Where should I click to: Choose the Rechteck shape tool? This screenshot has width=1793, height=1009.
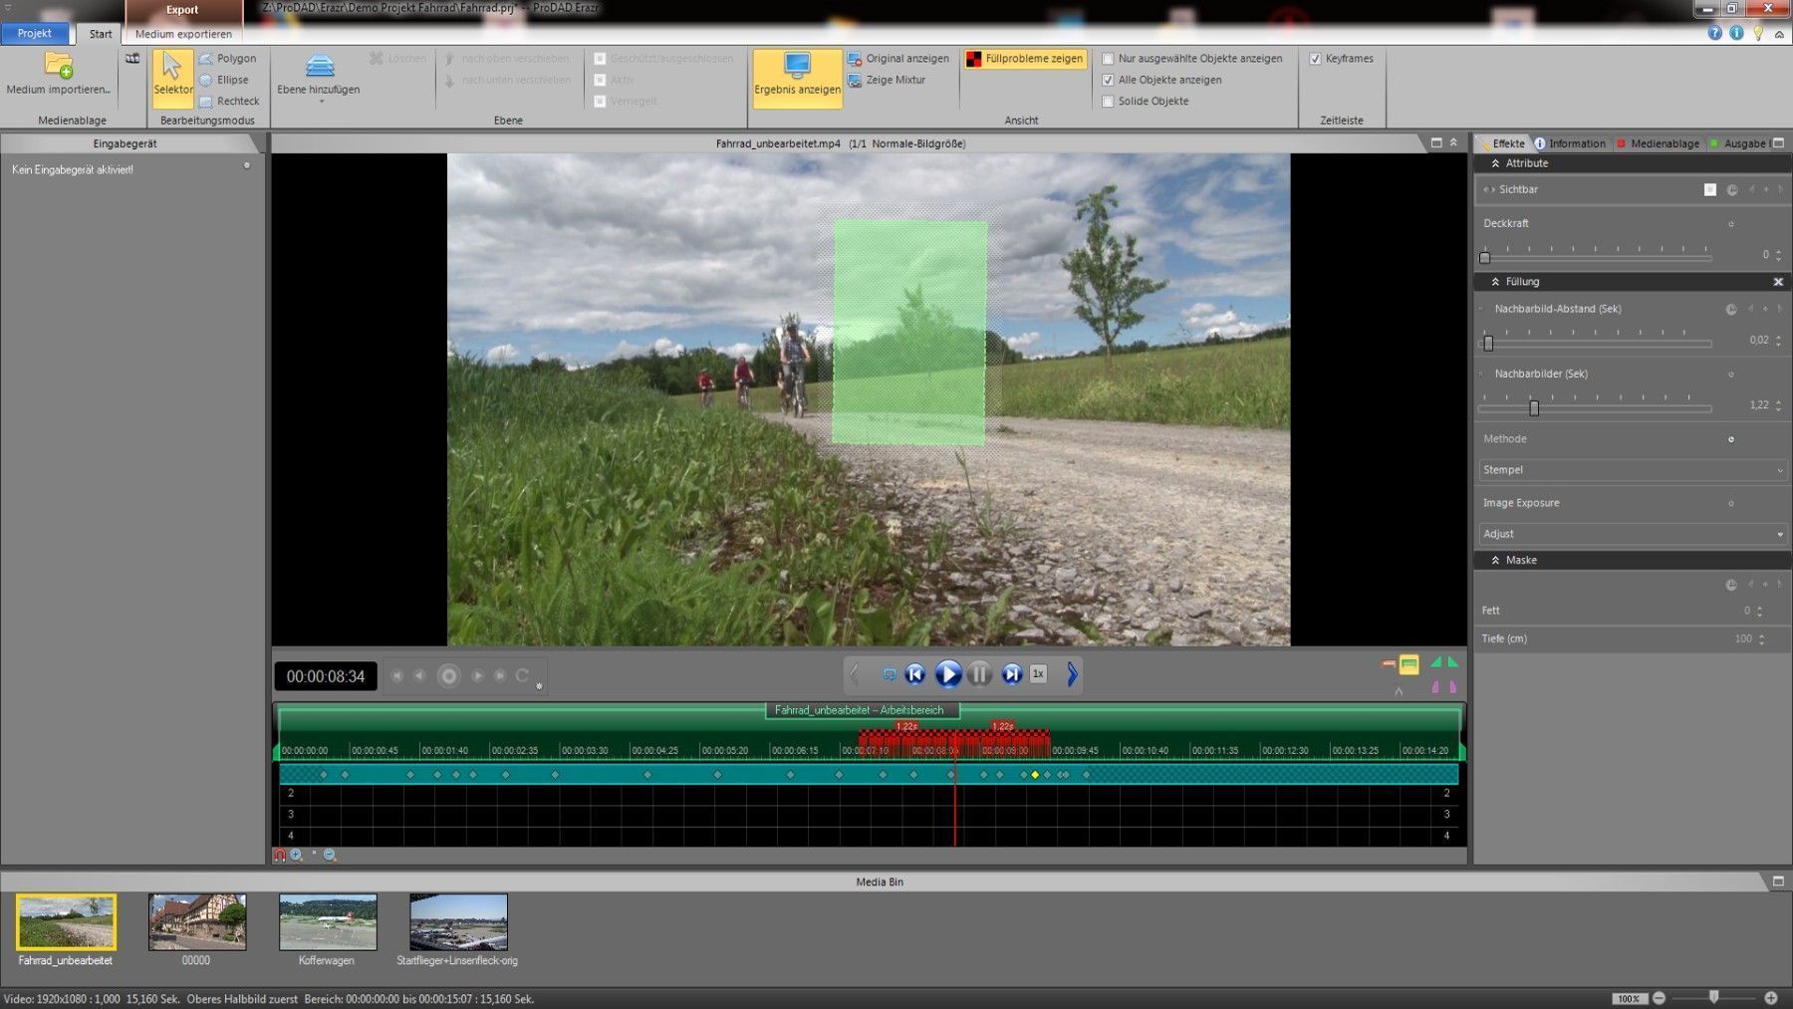point(229,101)
